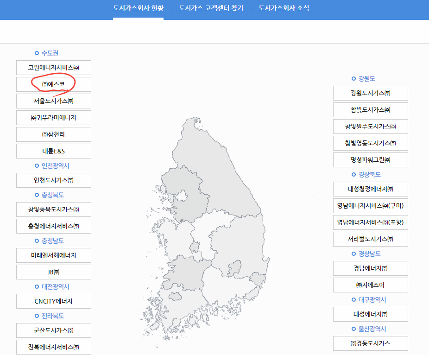The image size is (429, 355).
Task: Select 강원도시가스㈜ under 강원도
Action: click(370, 93)
